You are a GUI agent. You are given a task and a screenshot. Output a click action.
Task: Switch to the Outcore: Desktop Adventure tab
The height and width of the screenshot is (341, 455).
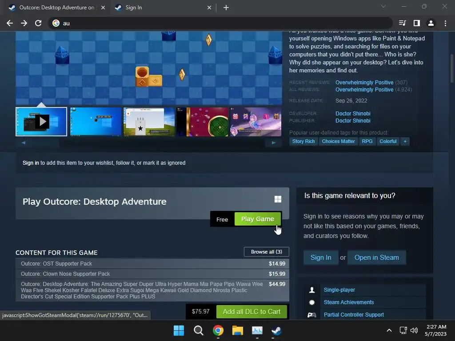tap(56, 8)
